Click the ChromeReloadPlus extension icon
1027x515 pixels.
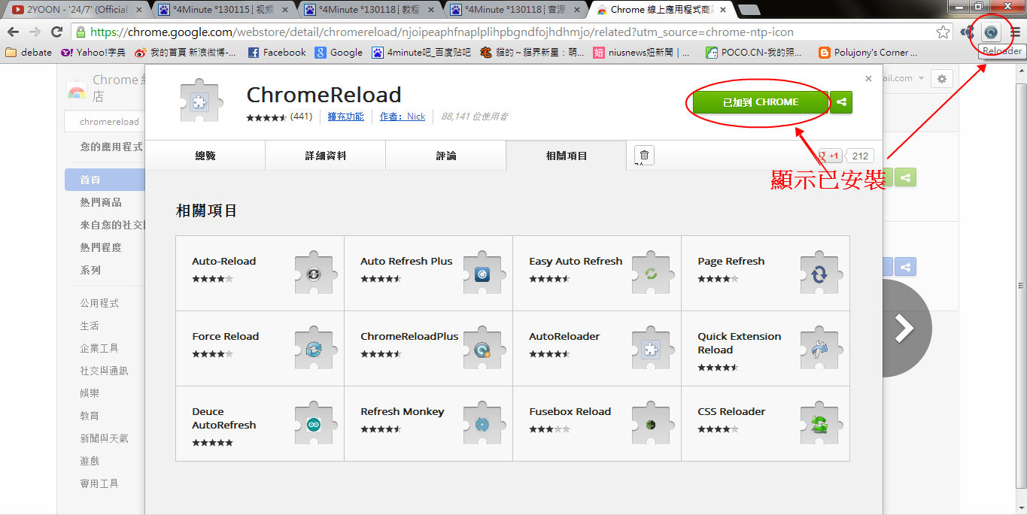pos(482,349)
